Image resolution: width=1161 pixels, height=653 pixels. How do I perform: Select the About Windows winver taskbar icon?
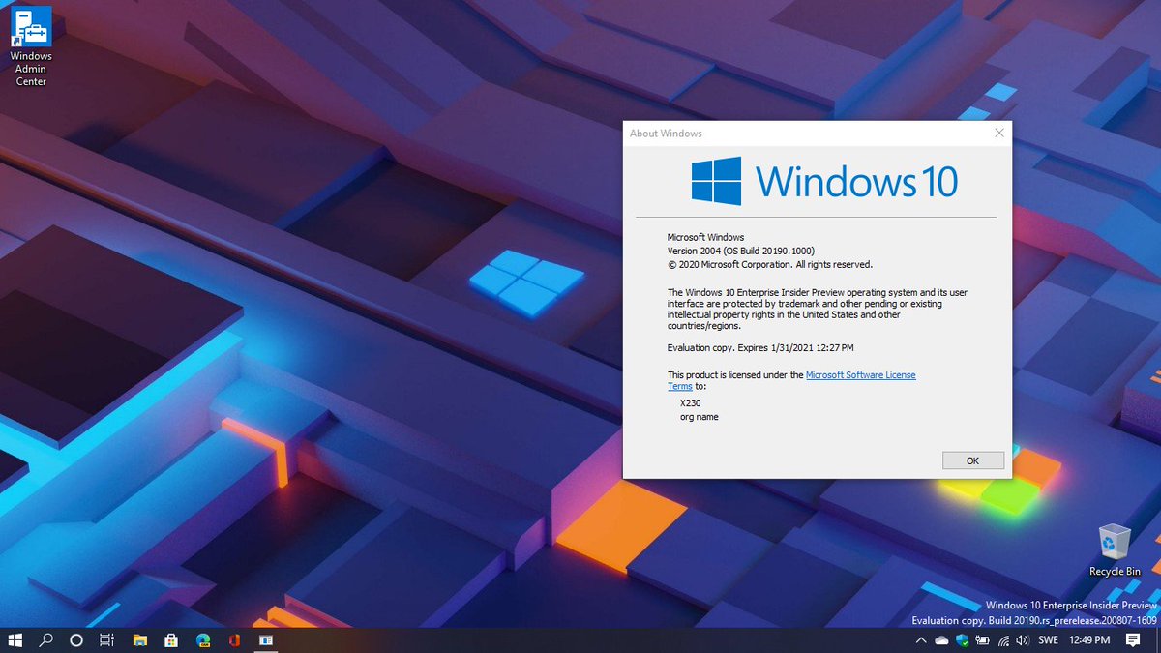265,640
